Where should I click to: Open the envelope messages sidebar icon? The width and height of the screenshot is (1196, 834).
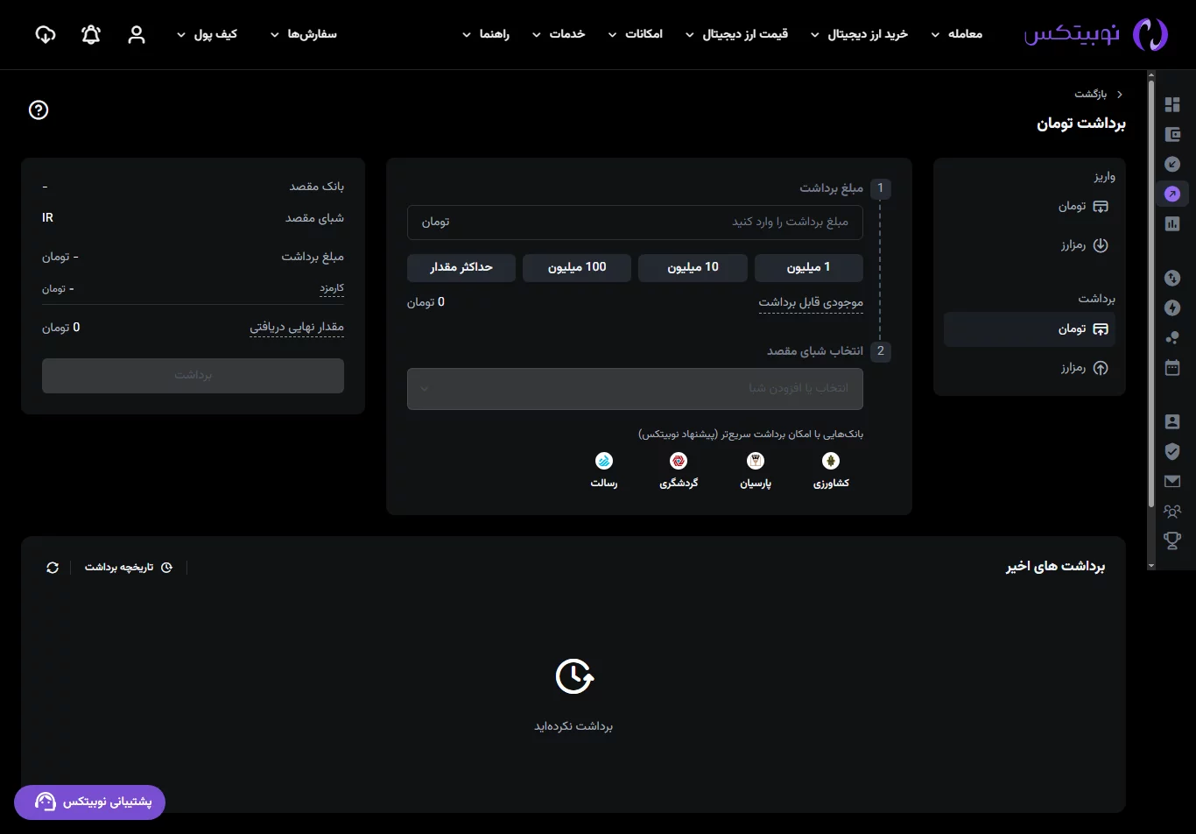coord(1172,481)
